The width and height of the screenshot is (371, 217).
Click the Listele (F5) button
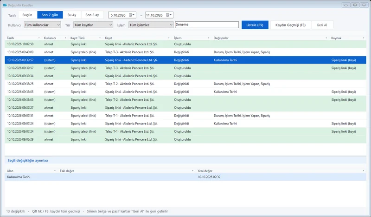click(x=255, y=25)
